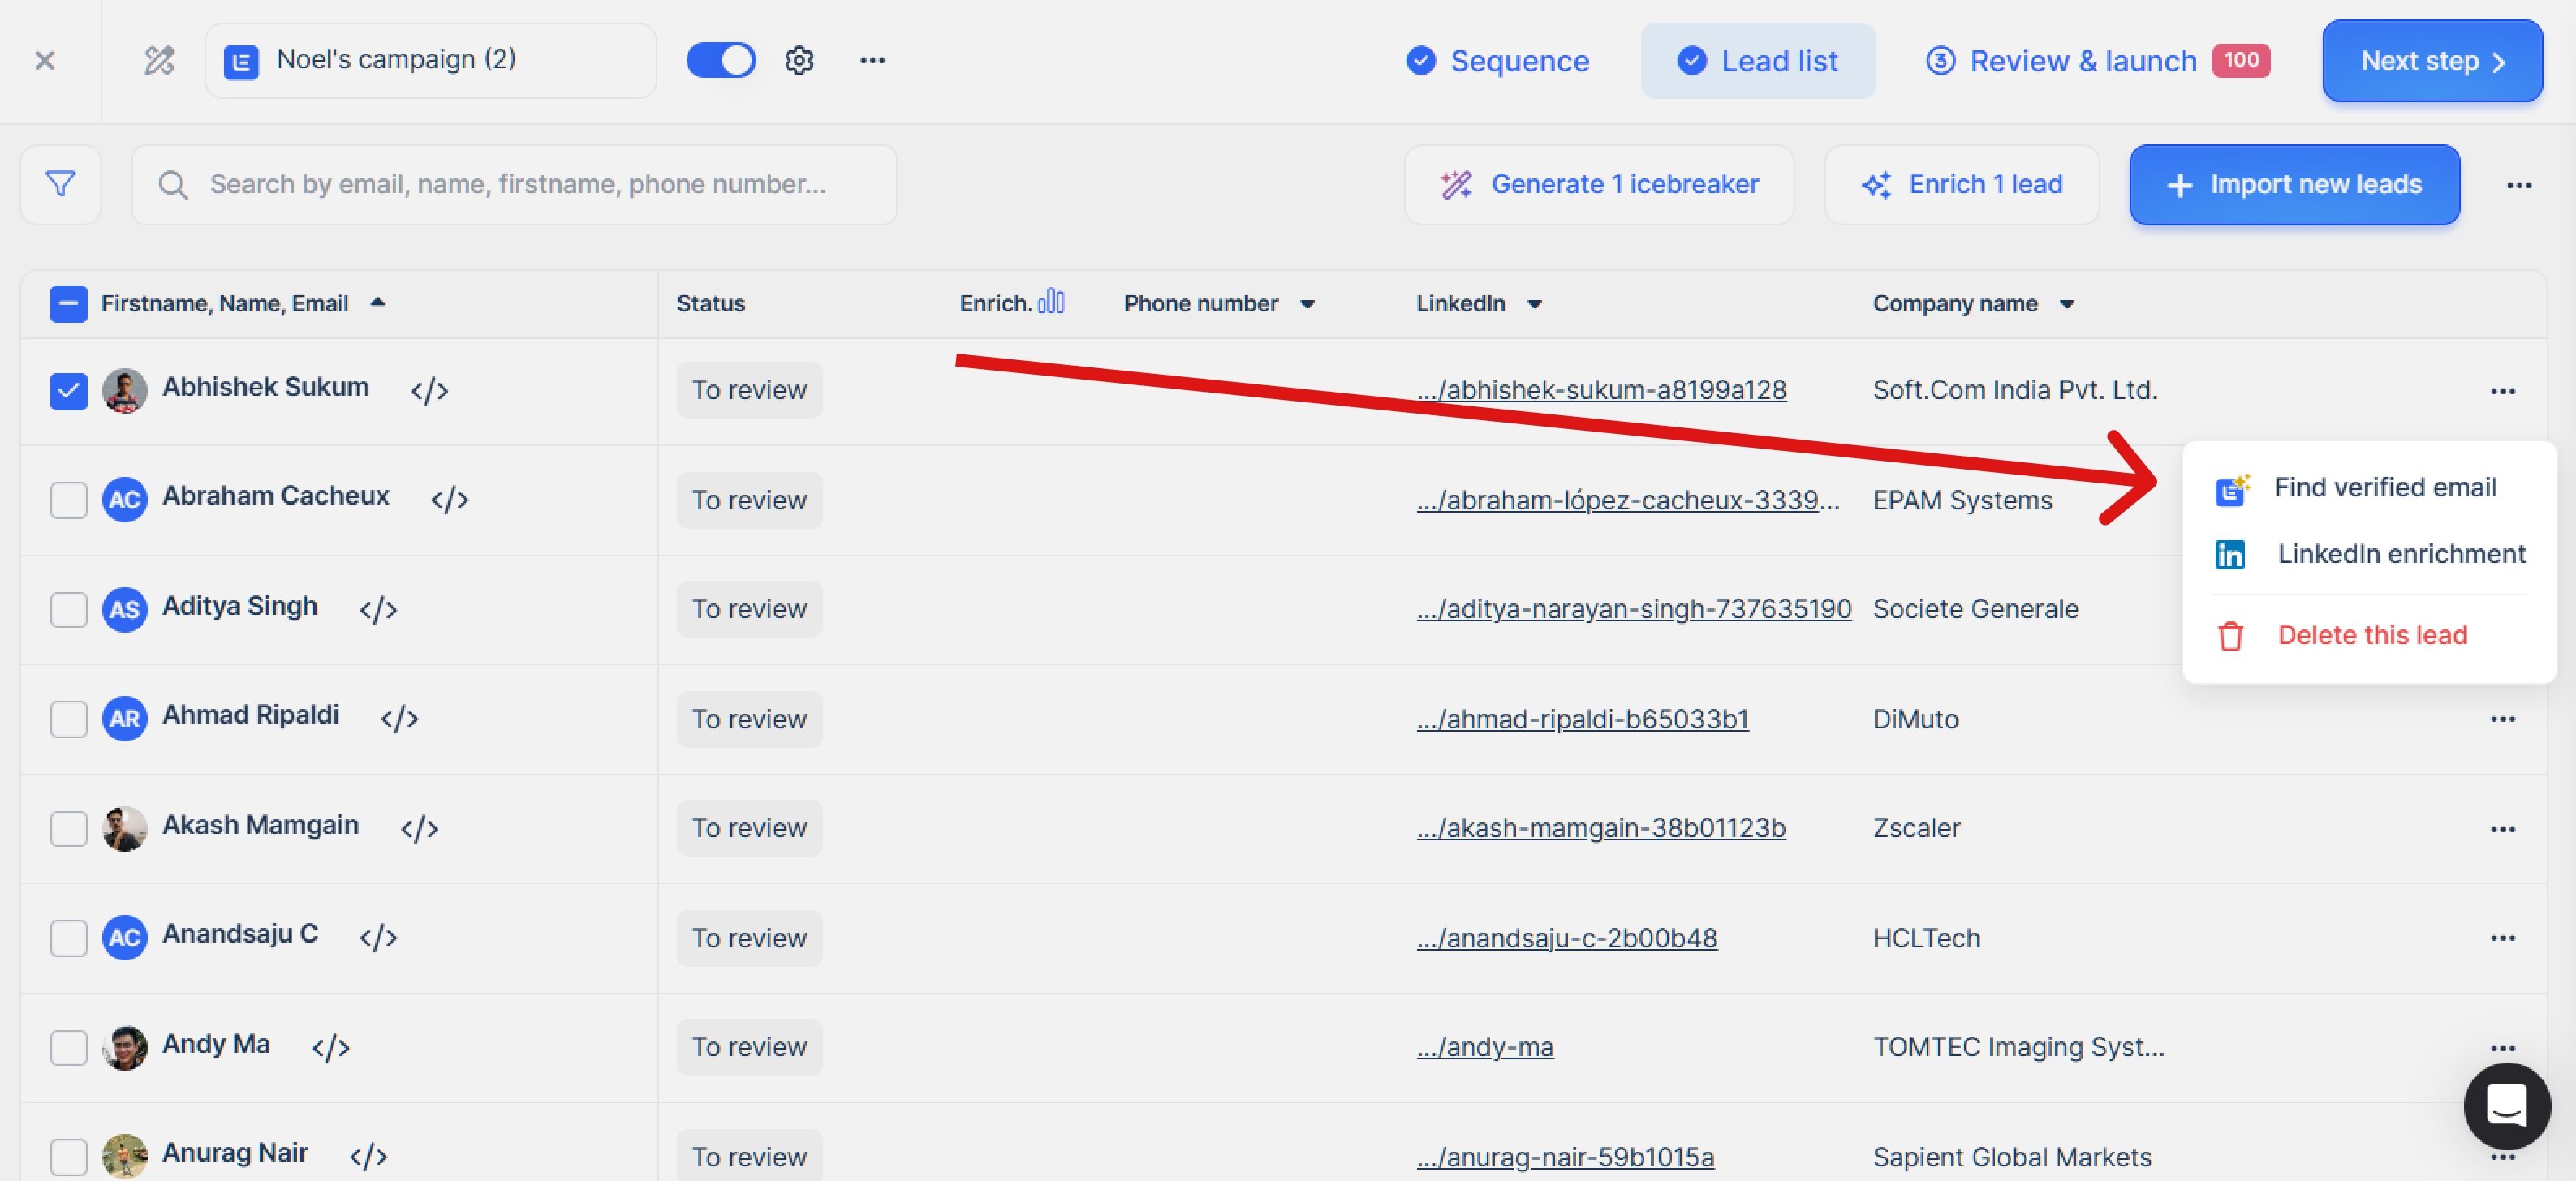The image size is (2576, 1181).
Task: Open the leads filter funnel icon
Action: click(60, 184)
